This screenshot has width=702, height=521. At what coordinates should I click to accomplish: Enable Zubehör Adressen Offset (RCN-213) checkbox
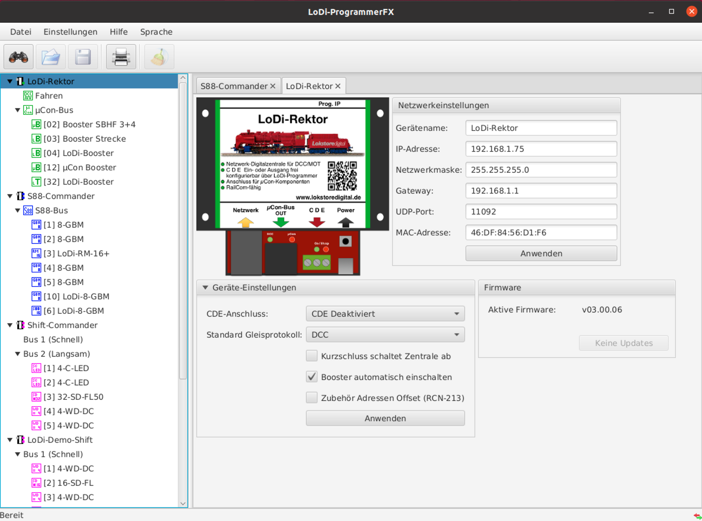312,398
